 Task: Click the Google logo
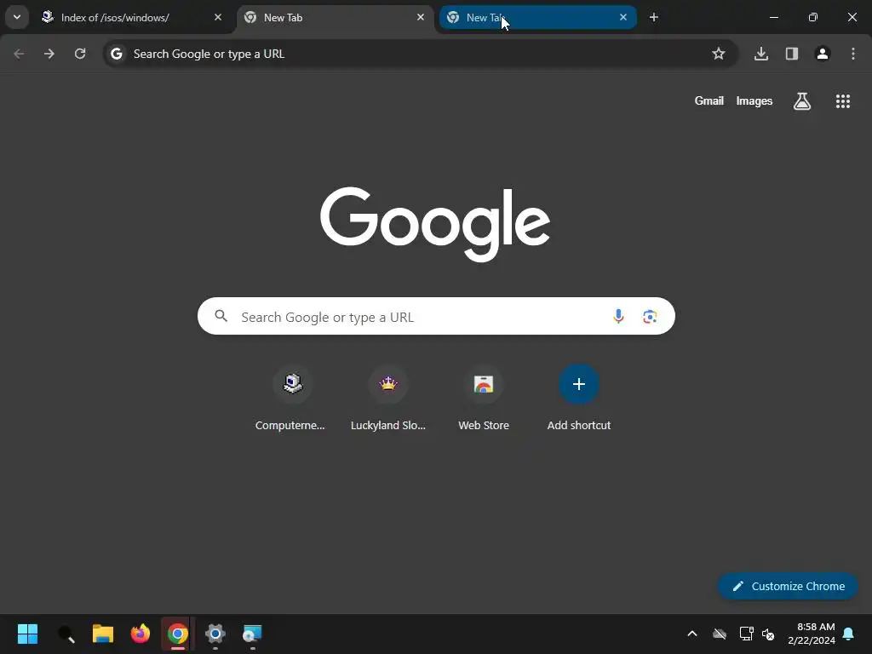pos(435,224)
